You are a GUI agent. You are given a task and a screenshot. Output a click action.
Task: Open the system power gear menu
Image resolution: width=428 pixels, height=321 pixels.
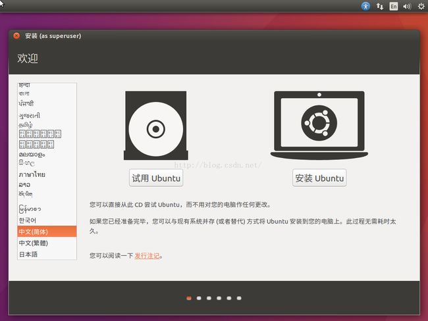(421, 7)
